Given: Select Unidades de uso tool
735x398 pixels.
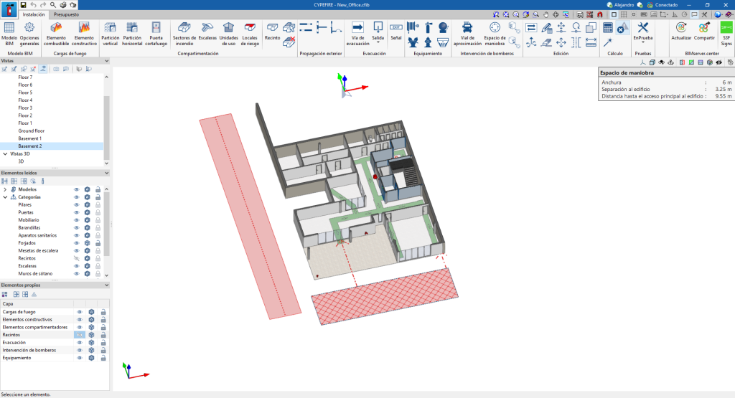Looking at the screenshot, I should coord(229,34).
